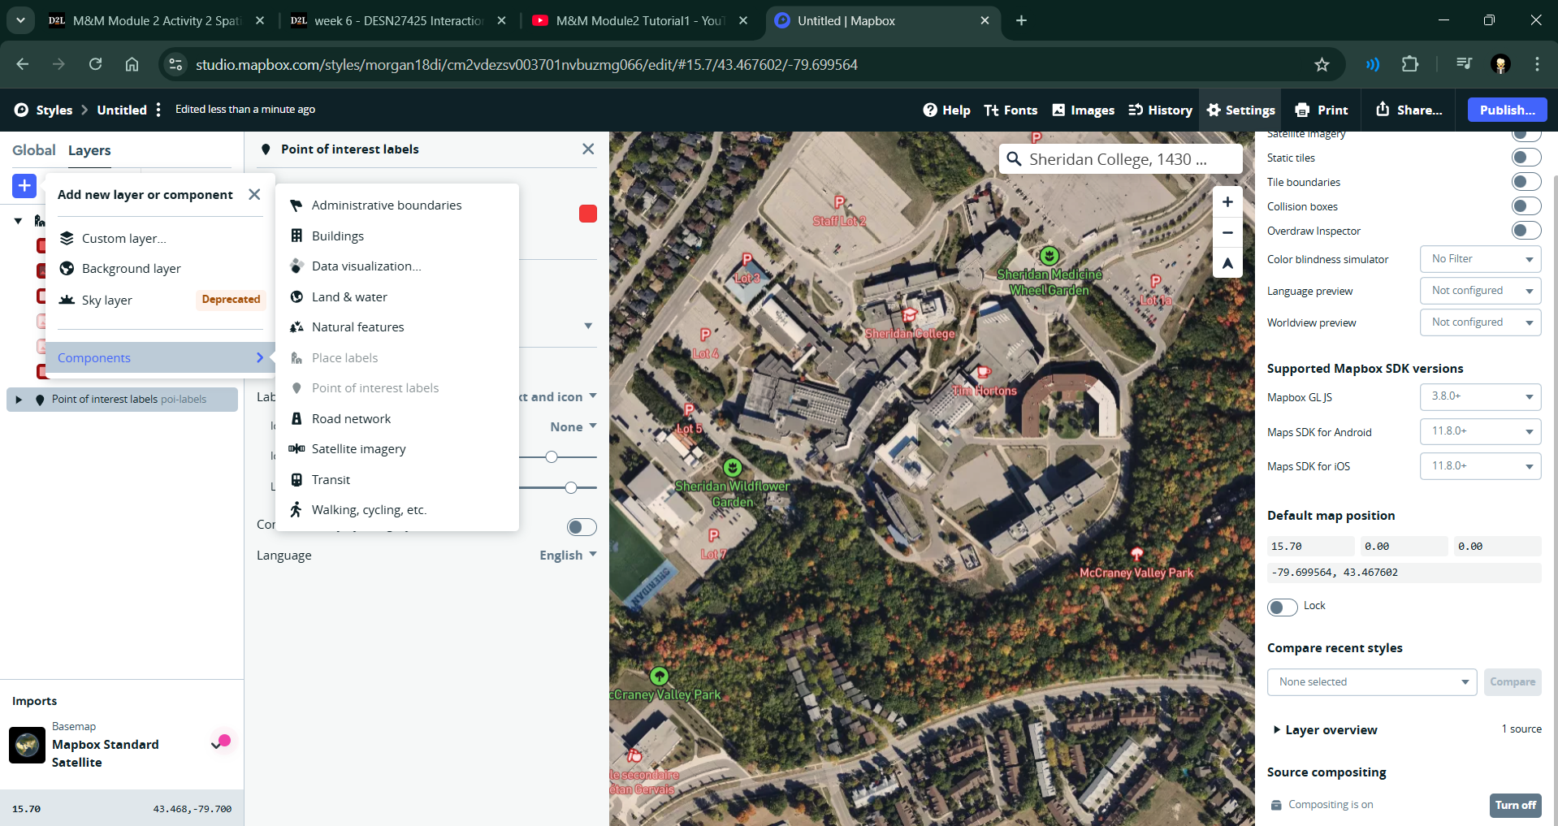Click the red color swatch
Viewport: 1558px width, 826px height.
point(588,214)
